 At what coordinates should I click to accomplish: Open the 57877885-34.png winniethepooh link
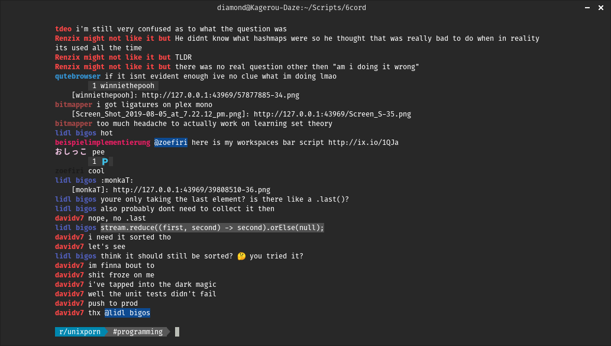(220, 95)
